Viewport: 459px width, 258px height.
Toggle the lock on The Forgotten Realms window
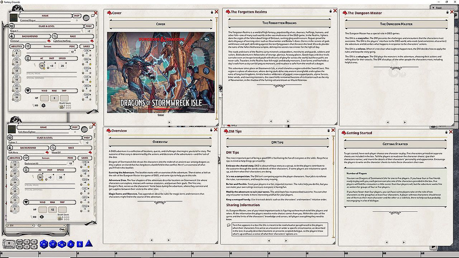330,11
